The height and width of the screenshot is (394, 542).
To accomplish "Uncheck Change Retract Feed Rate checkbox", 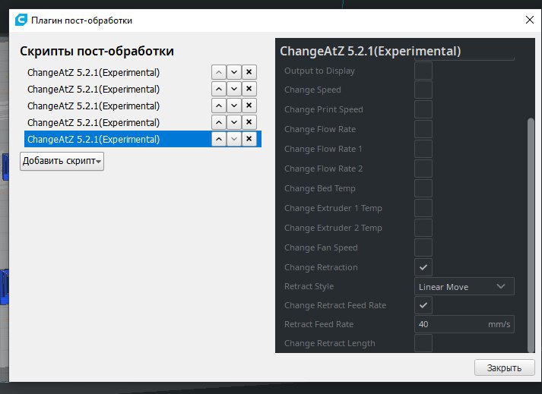I will pos(423,305).
